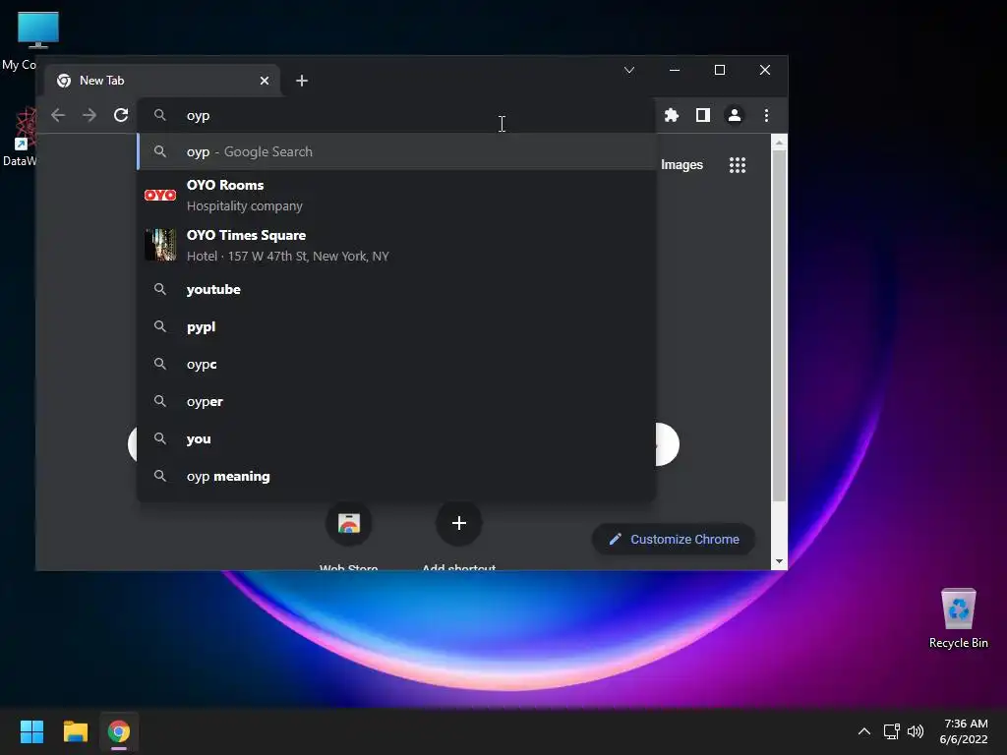Screen dimensions: 1007x755
Task: Pick the oyp meaning suggestion
Action: pyautogui.click(x=395, y=477)
